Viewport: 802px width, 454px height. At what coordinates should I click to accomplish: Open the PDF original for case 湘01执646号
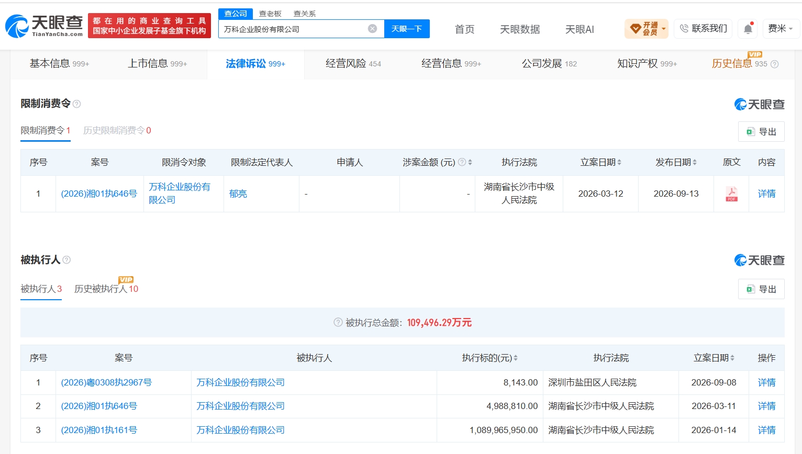click(x=731, y=194)
